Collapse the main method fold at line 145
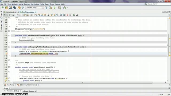 point(9,67)
